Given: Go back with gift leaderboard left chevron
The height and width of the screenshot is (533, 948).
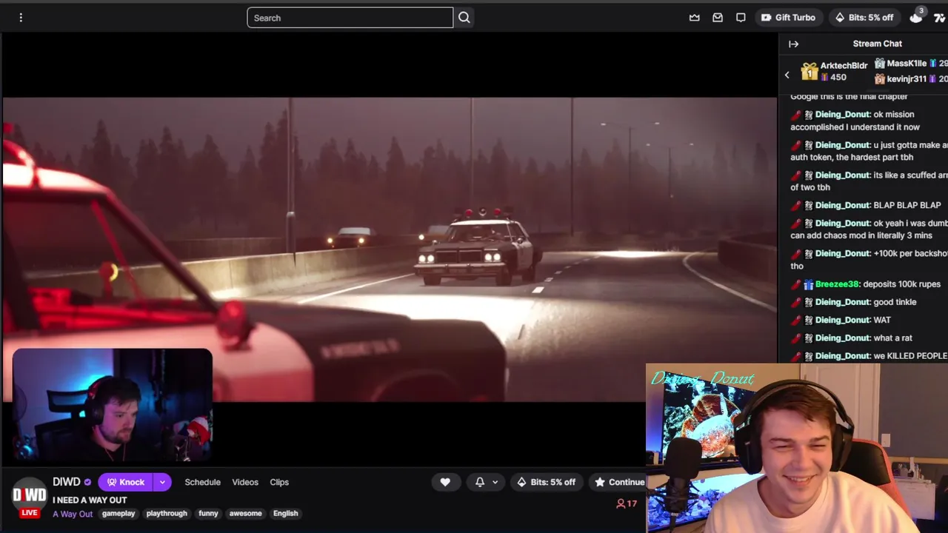Looking at the screenshot, I should (x=787, y=74).
